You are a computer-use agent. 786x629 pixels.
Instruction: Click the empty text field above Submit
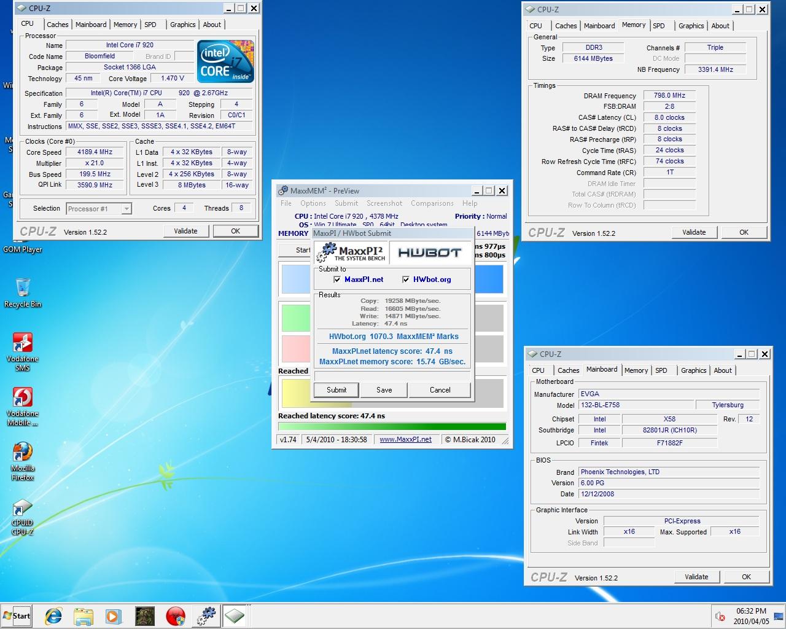(x=392, y=376)
